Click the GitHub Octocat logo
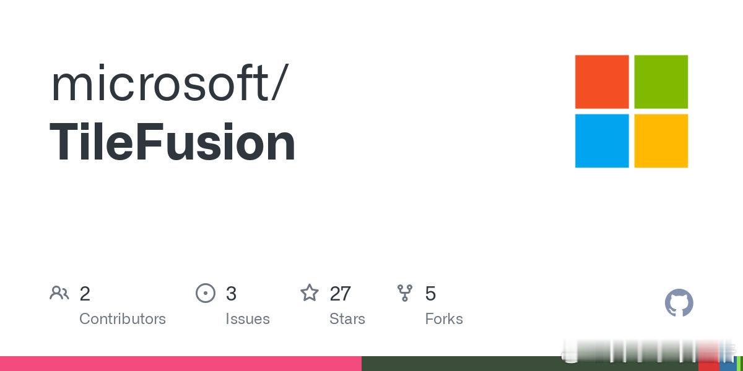Image resolution: width=743 pixels, height=371 pixels. [x=679, y=303]
